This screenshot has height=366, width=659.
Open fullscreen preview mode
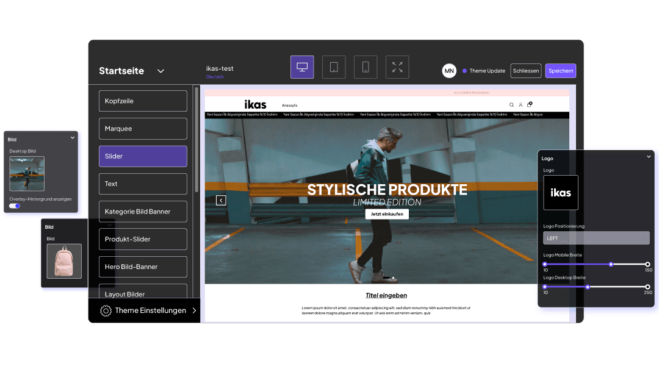point(397,67)
